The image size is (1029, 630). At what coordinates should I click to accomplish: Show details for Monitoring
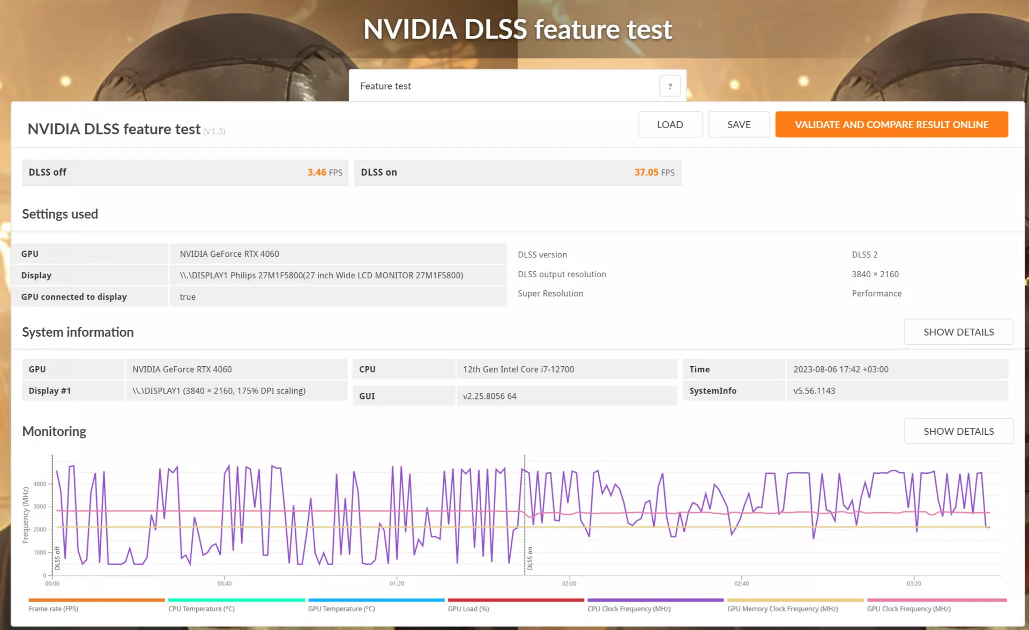tap(958, 431)
